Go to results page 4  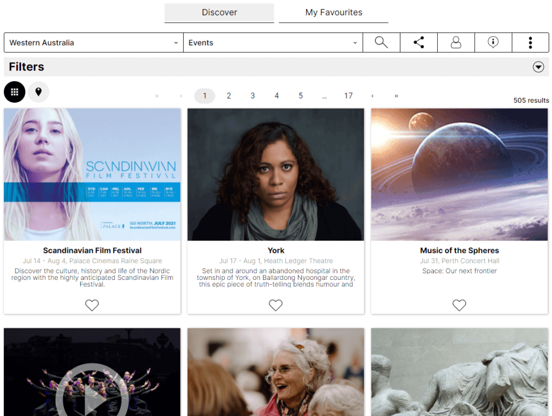(277, 96)
